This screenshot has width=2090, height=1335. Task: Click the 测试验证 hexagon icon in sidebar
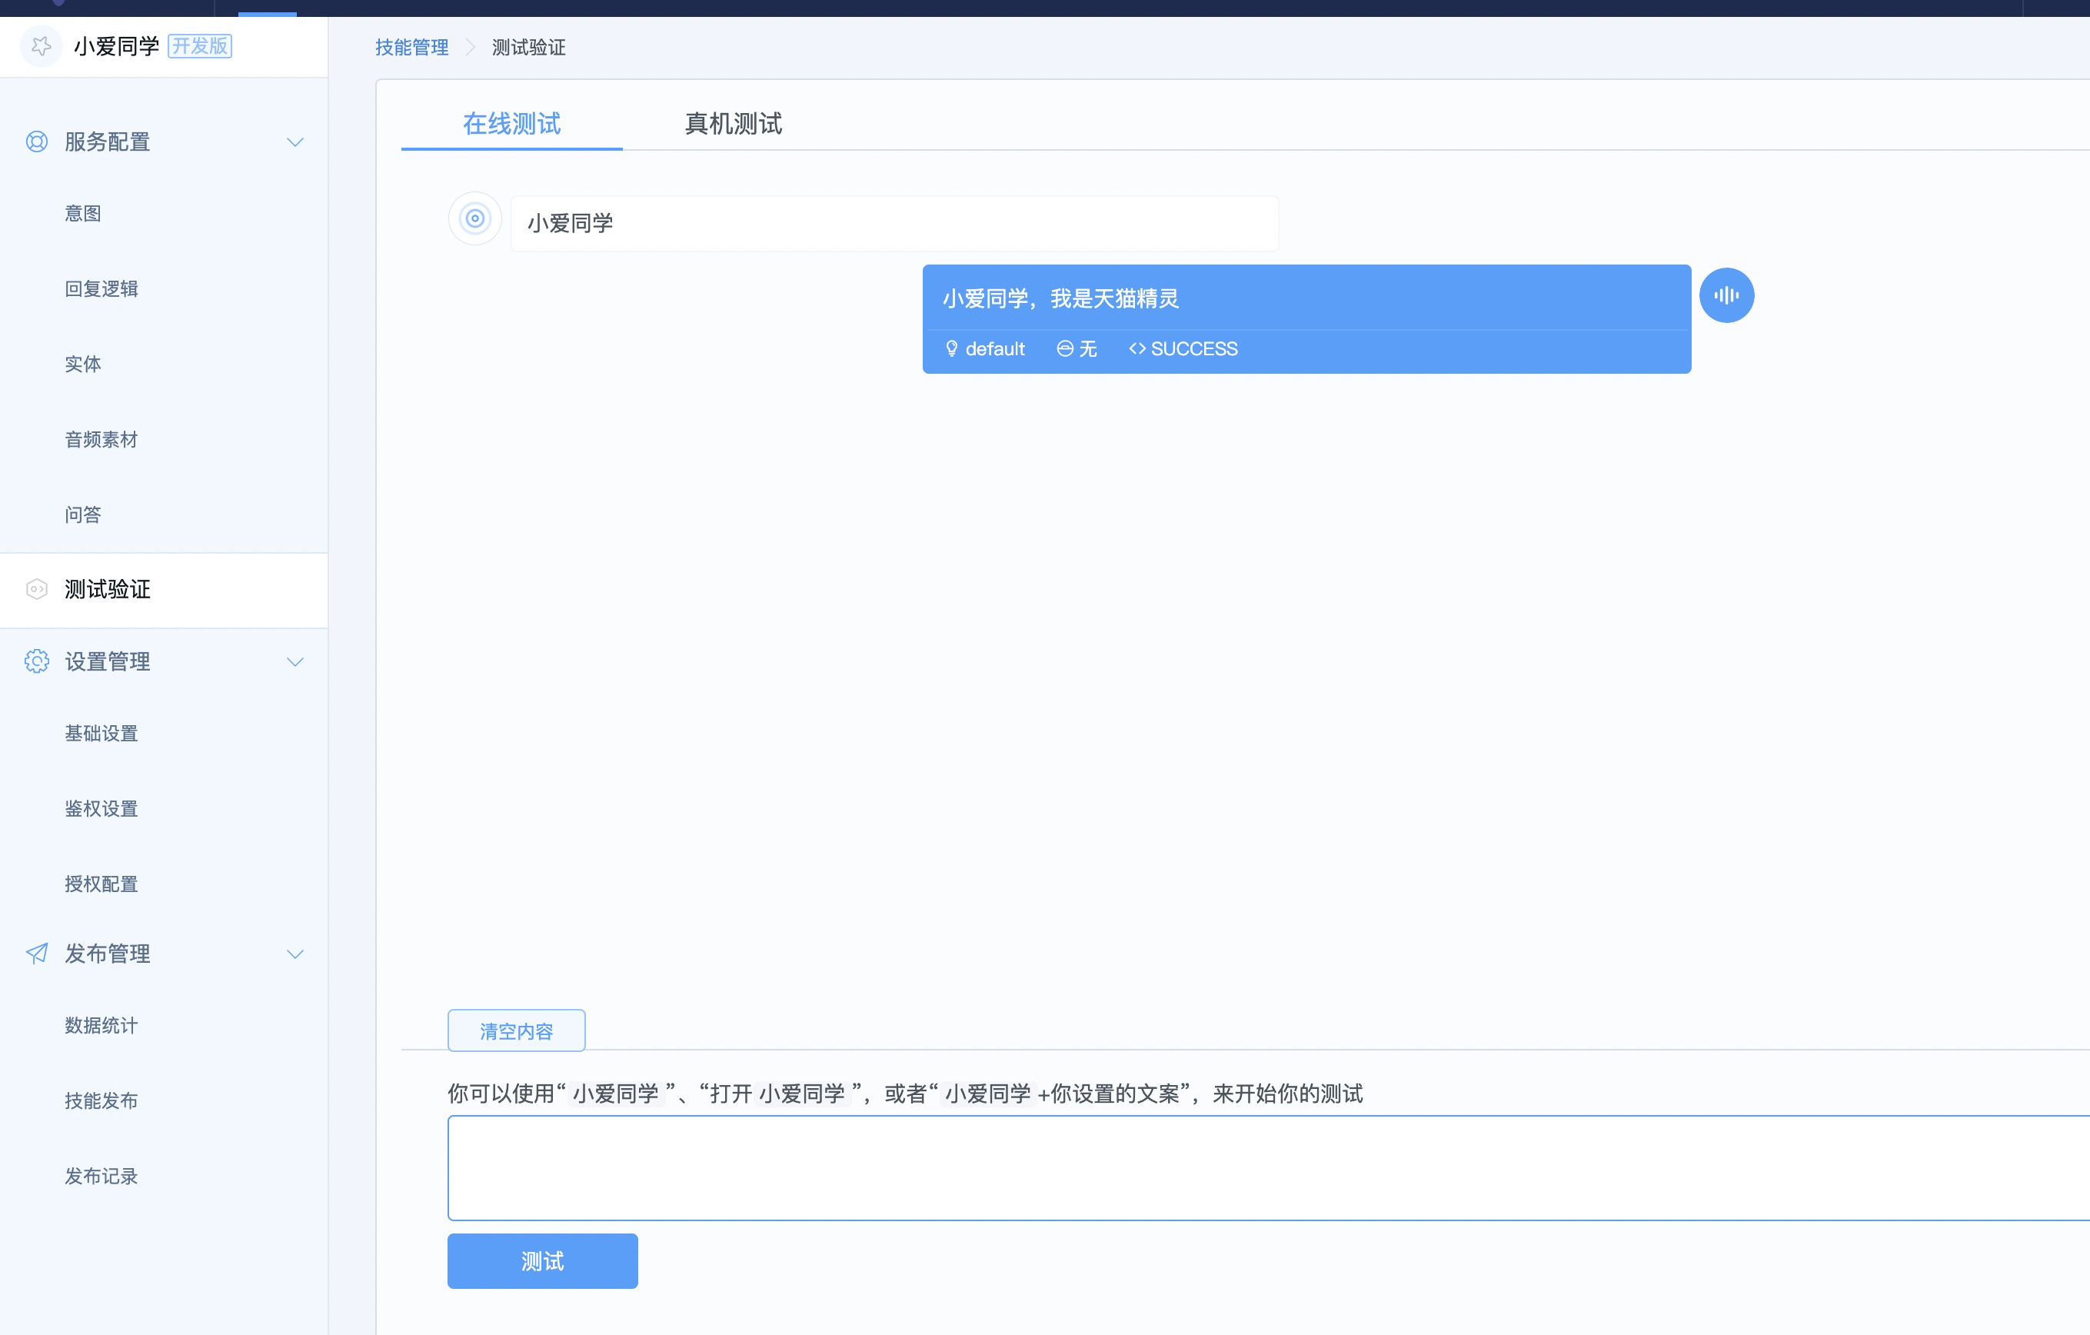point(36,589)
